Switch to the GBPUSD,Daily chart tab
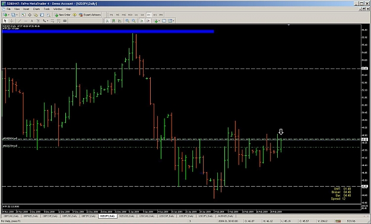Viewport: 371px width, 224px height. [69, 216]
